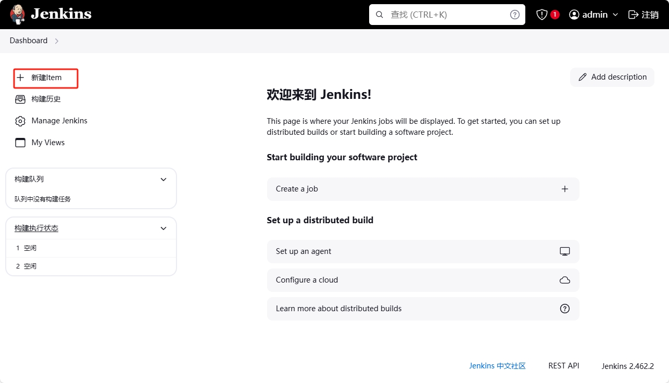The width and height of the screenshot is (669, 383).
Task: Open Manage Jenkins in the sidebar
Action: coord(59,121)
